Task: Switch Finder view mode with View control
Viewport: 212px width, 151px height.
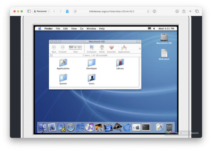Action: (x=75, y=48)
